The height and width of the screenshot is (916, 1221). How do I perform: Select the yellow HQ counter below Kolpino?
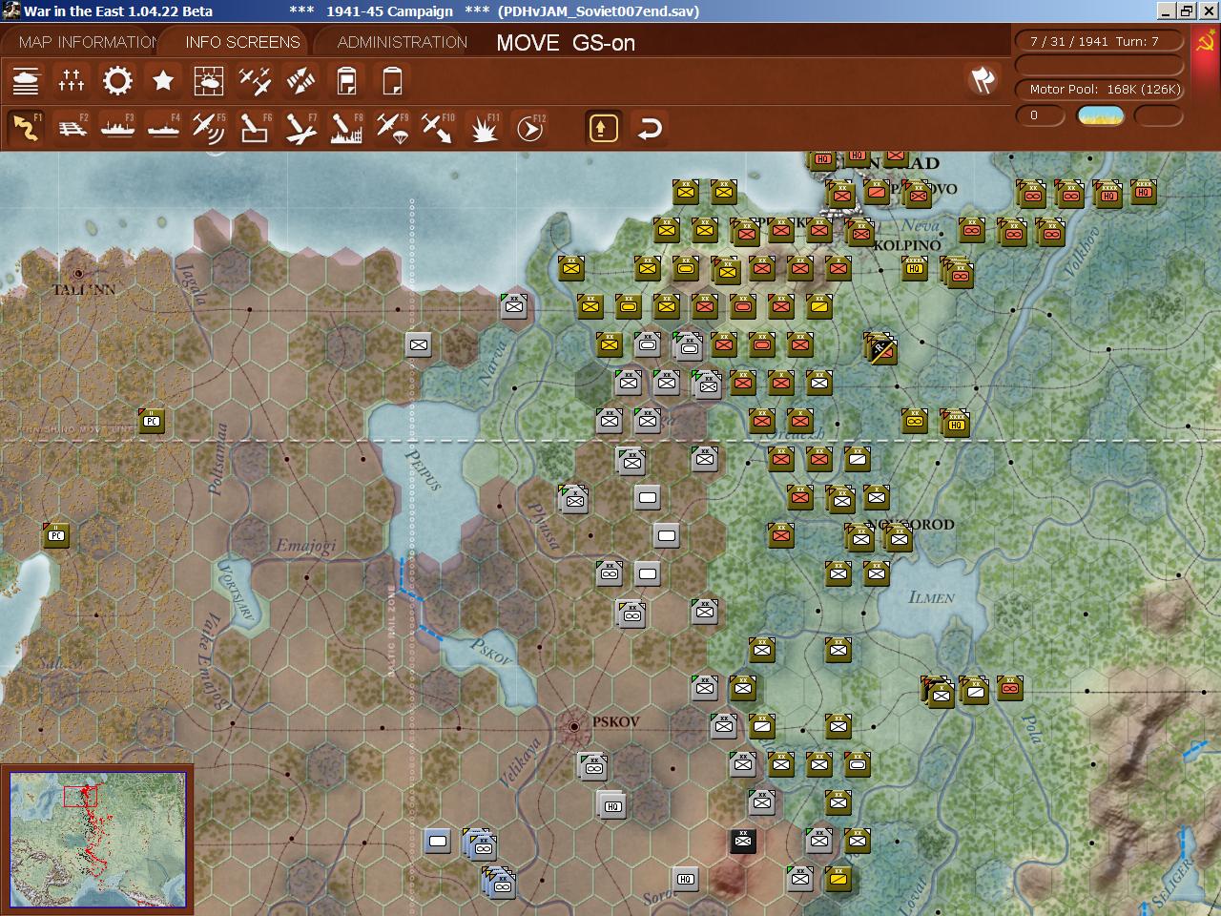click(x=915, y=268)
